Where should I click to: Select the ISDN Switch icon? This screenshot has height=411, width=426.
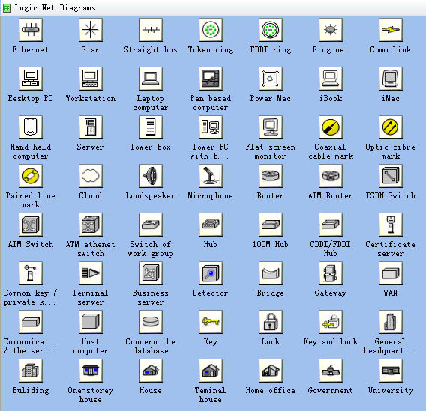tap(391, 176)
